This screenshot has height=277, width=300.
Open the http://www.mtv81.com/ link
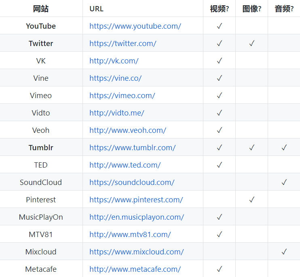[130, 235]
